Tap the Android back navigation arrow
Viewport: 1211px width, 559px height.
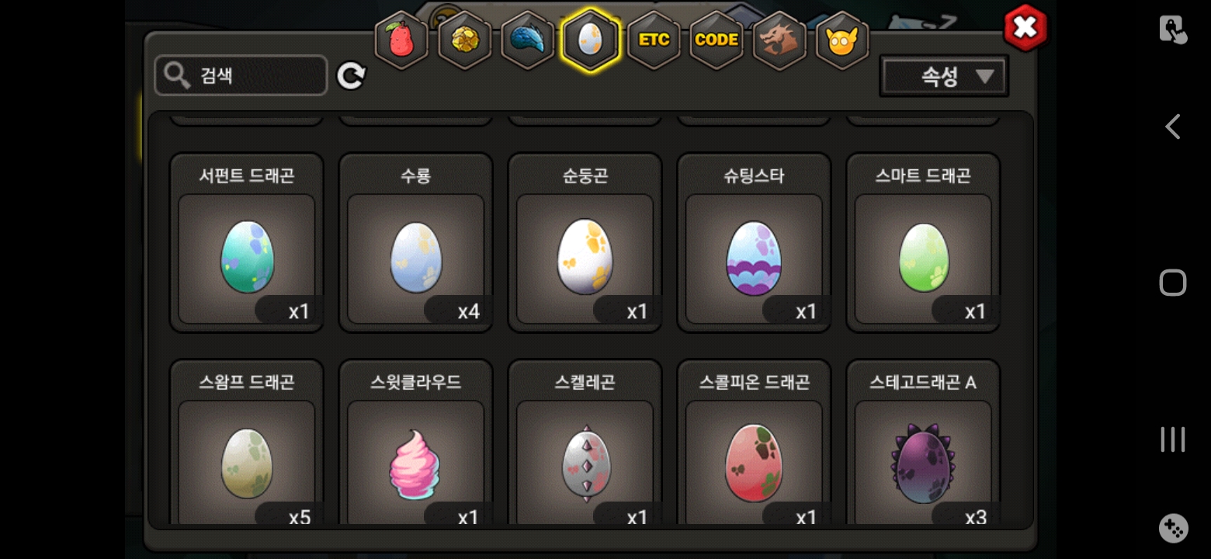[1172, 127]
